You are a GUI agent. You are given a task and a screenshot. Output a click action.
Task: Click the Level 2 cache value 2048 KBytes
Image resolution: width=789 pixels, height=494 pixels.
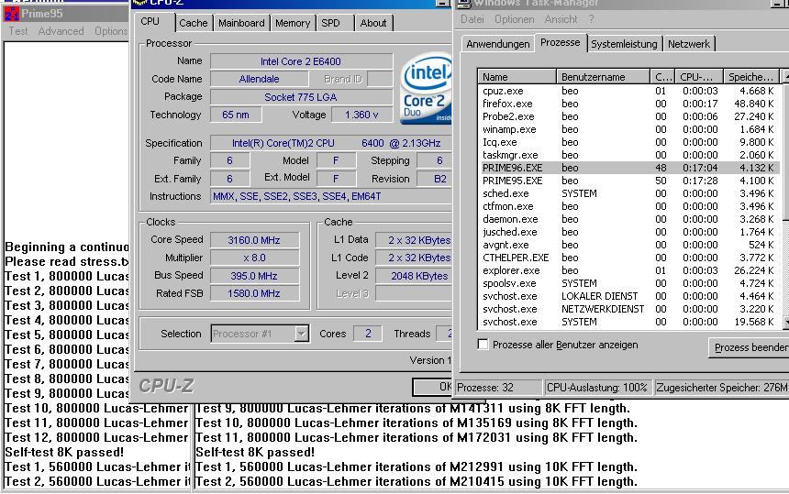[x=414, y=276]
